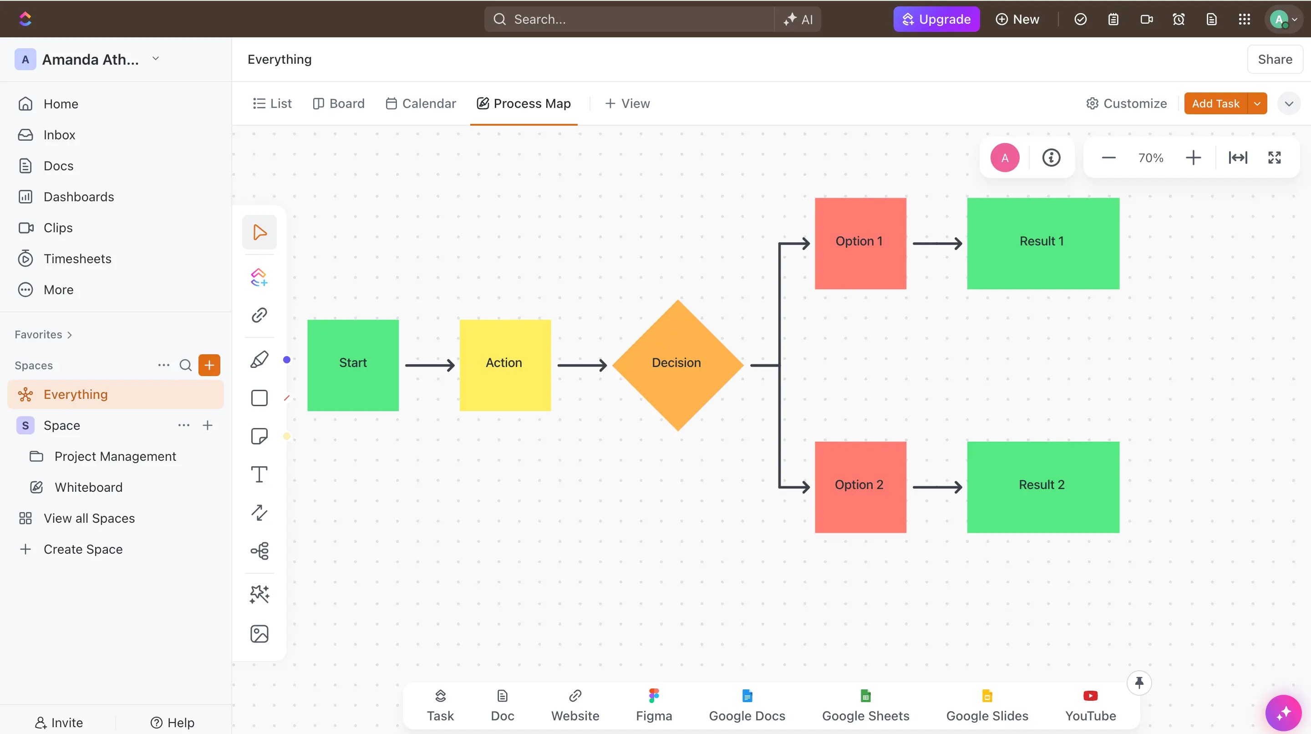Image resolution: width=1311 pixels, height=734 pixels.
Task: Click the fit-to-width zoom icon
Action: click(1238, 158)
